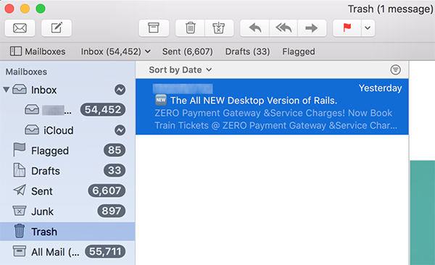Mark selected message as Junk
This screenshot has height=265, width=435.
pos(219,28)
